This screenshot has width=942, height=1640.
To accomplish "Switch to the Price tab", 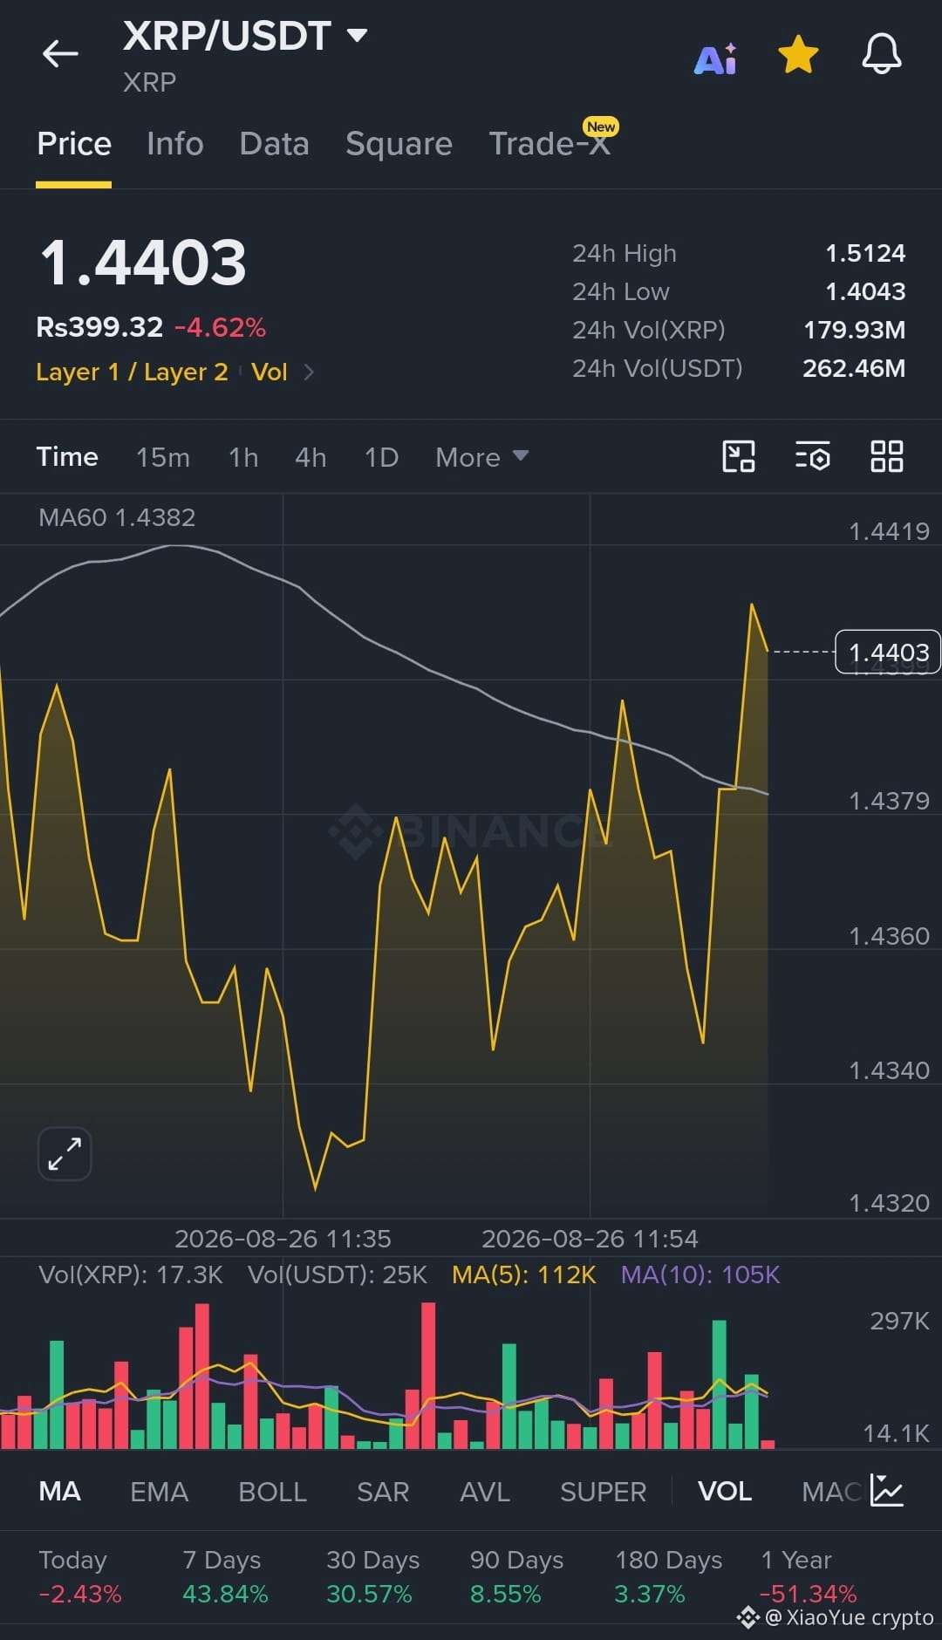I will [x=74, y=144].
